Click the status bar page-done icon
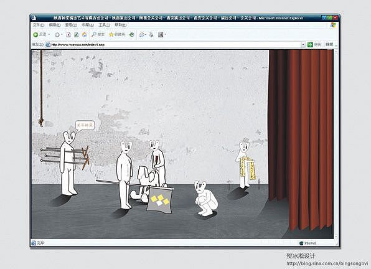 (34, 243)
